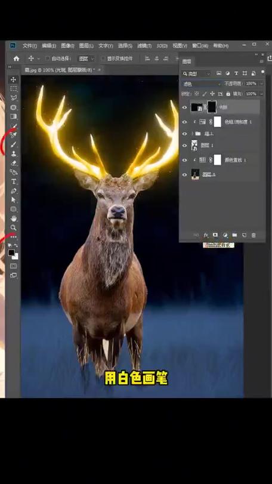Open Move tool preset picker arrow
The width and height of the screenshot is (272, 484).
point(39,58)
